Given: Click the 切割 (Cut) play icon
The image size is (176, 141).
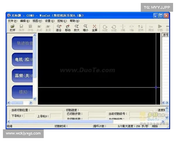Looking at the screenshot, I should pos(160,28).
